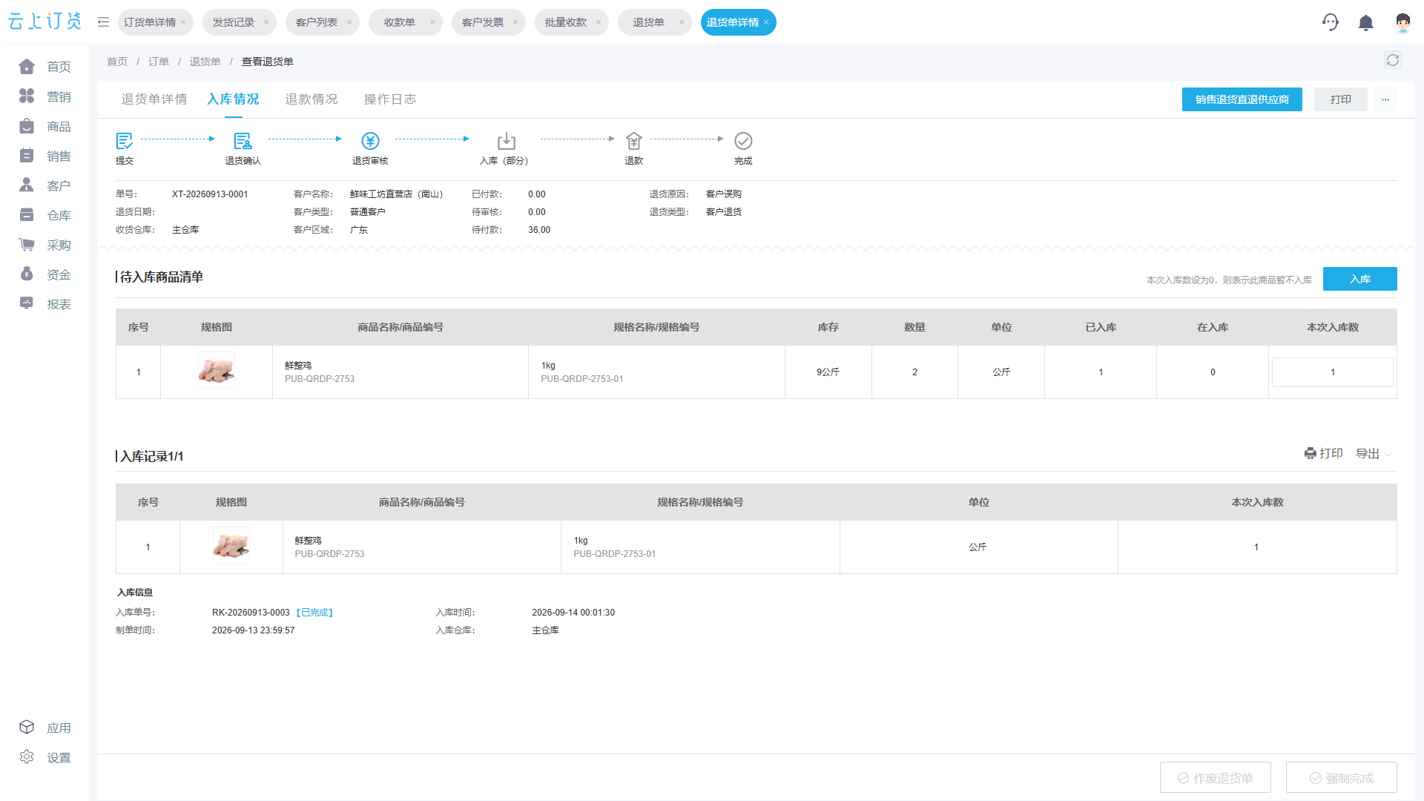Open customer service headset icon
The width and height of the screenshot is (1424, 801).
pyautogui.click(x=1330, y=22)
